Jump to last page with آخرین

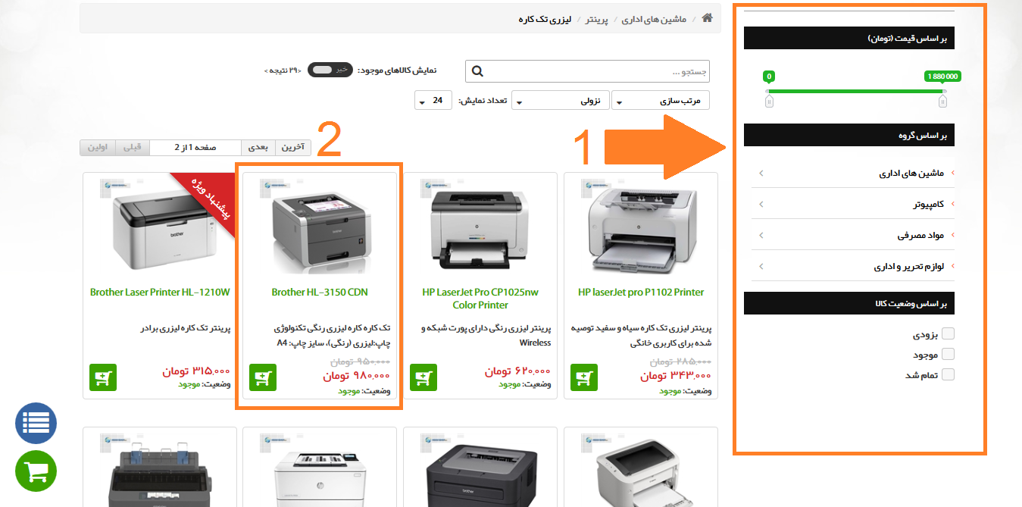click(292, 147)
